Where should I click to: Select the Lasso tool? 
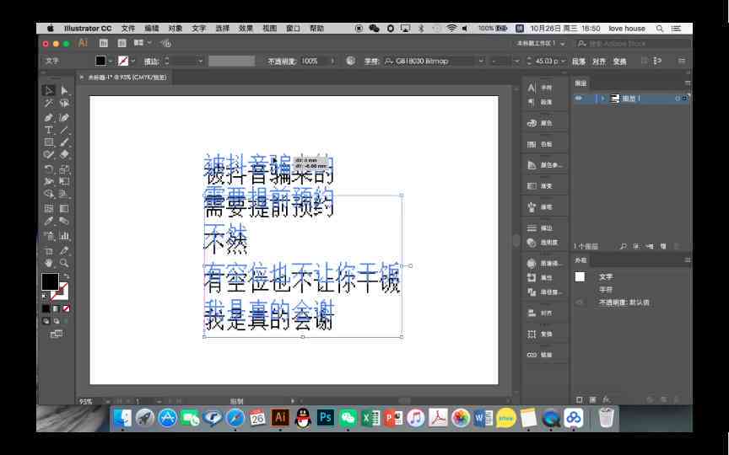(64, 103)
